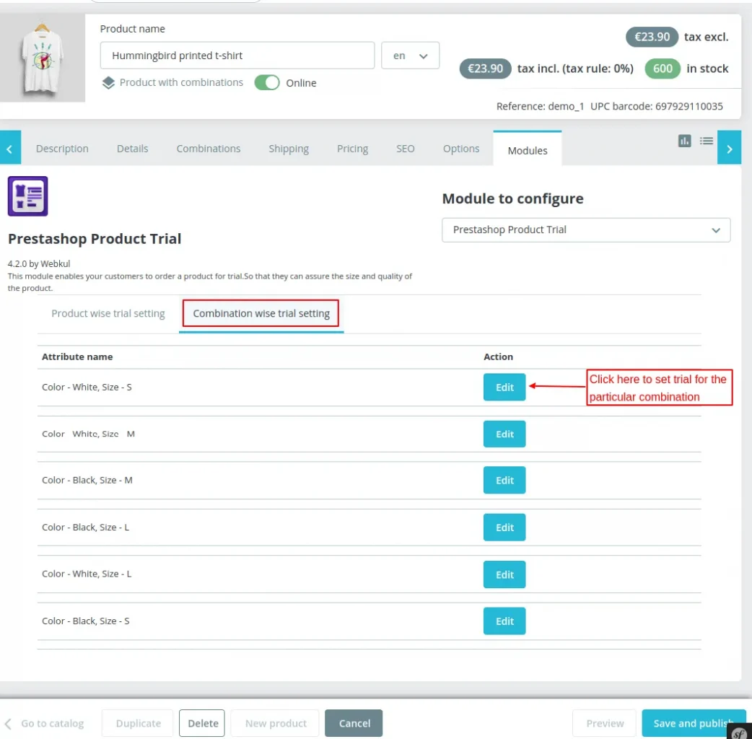
Task: Open the Combinations tab
Action: pos(209,149)
